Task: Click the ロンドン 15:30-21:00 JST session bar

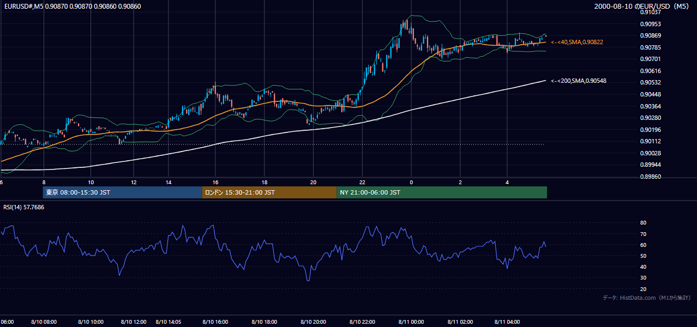Action: pyautogui.click(x=269, y=192)
